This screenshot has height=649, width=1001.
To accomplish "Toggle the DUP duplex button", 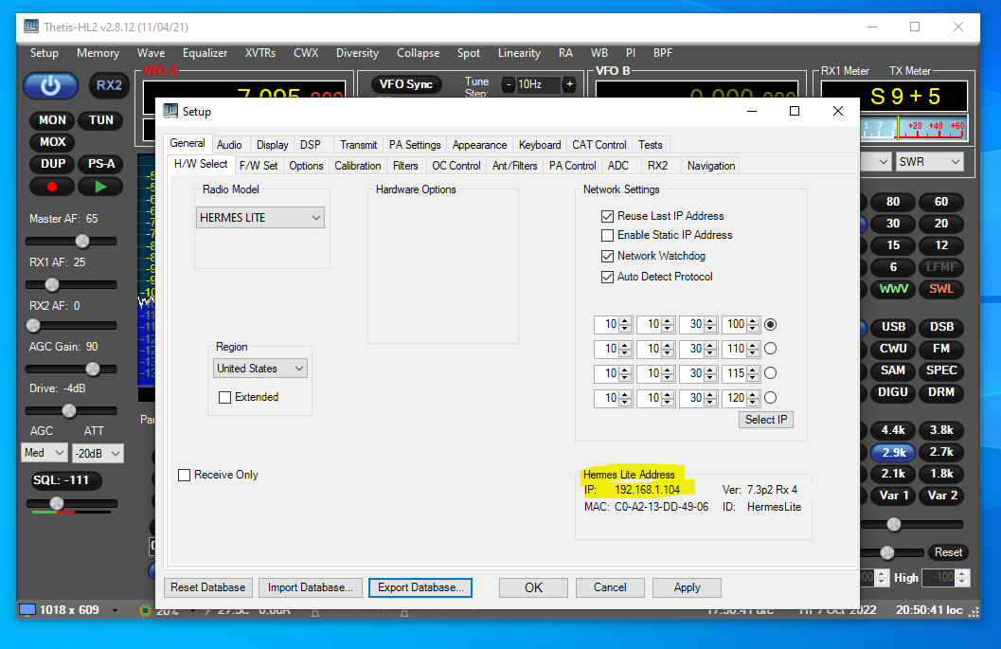I will [52, 164].
